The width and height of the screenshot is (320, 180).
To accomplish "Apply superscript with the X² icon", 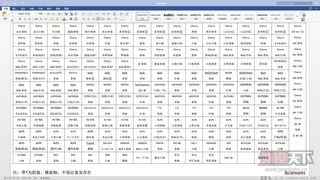I will pyautogui.click(x=46, y=19).
